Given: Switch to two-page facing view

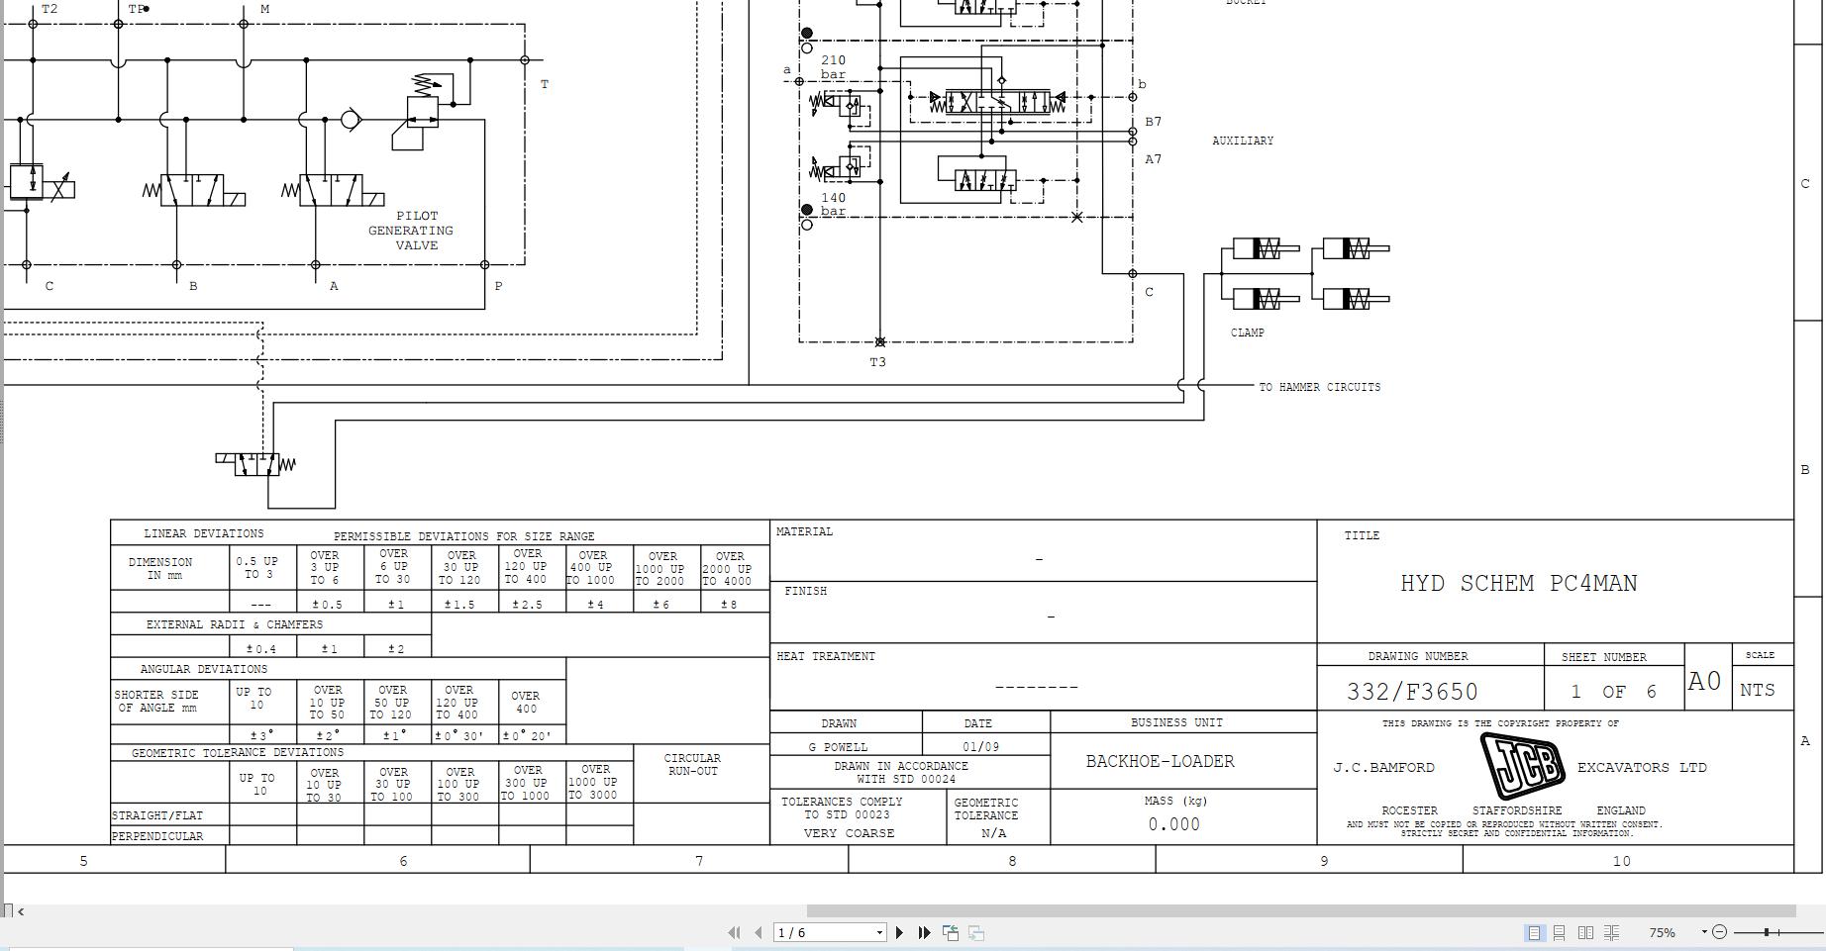Looking at the screenshot, I should click(1585, 932).
